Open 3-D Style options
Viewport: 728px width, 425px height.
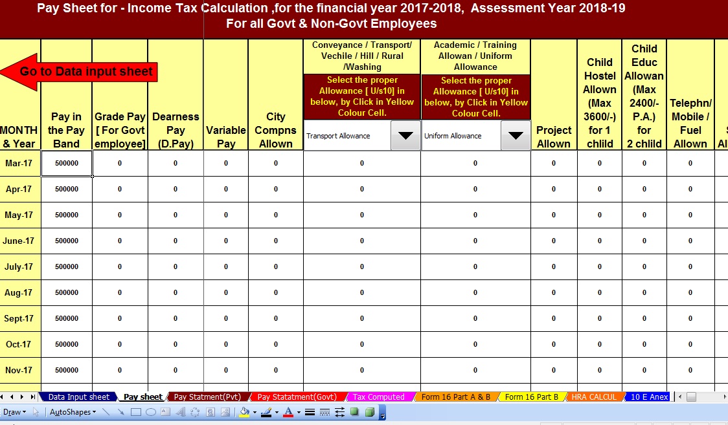(x=370, y=412)
